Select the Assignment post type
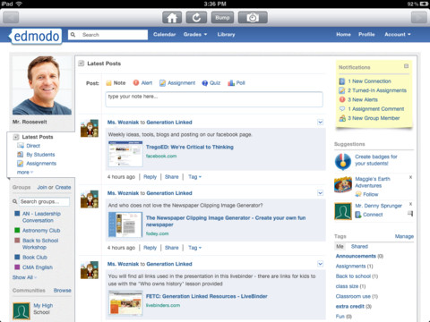 tap(177, 83)
